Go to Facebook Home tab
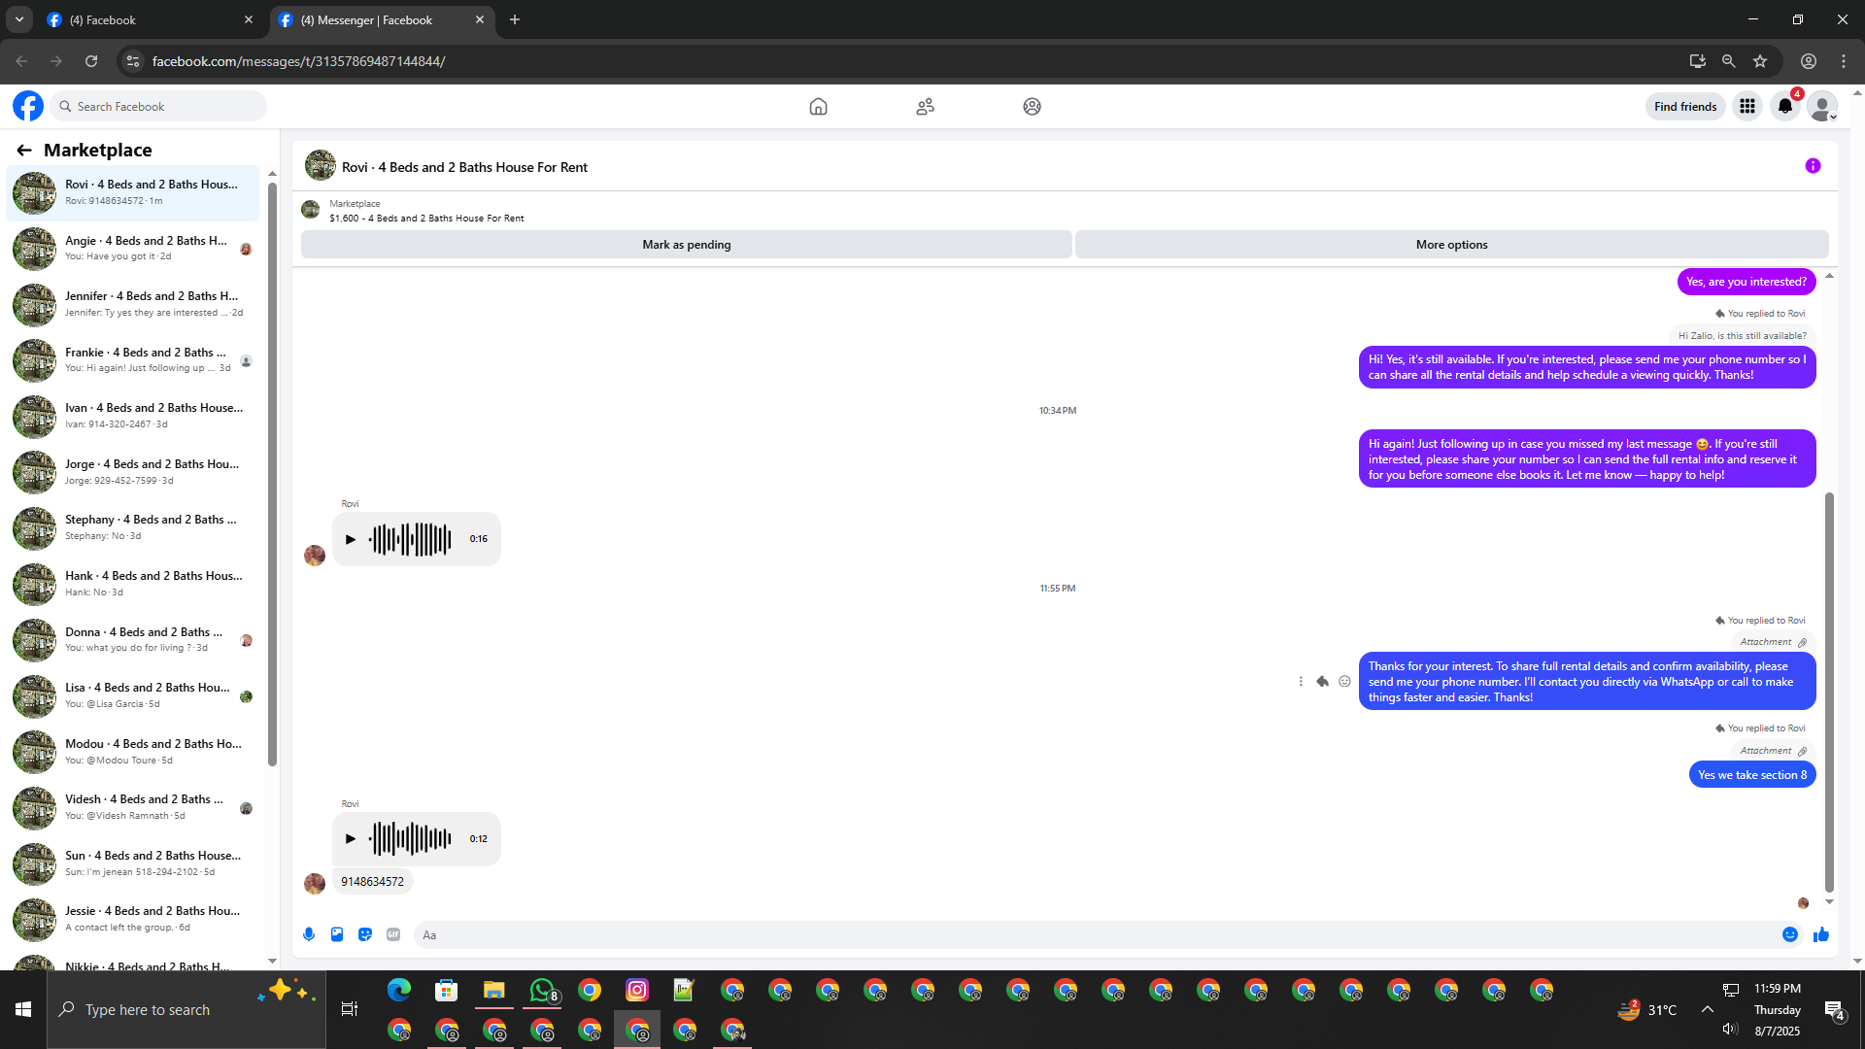Image resolution: width=1865 pixels, height=1049 pixels. click(x=818, y=107)
